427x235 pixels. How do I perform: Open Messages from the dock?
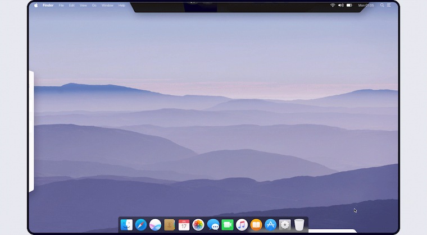(x=213, y=225)
